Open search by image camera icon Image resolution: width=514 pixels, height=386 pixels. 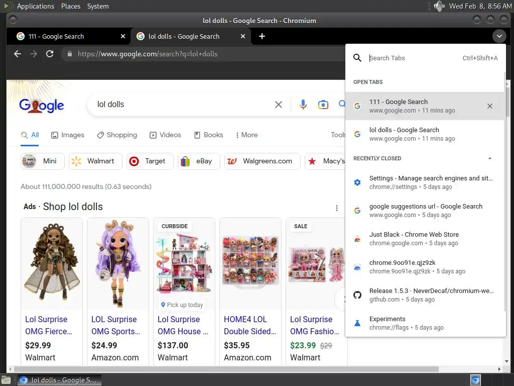pos(323,105)
